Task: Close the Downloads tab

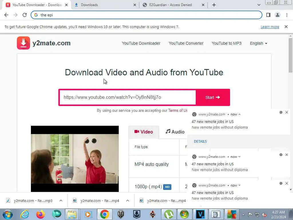Action: tap(135, 5)
